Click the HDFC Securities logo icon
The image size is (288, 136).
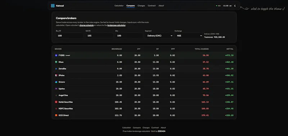click(56, 108)
